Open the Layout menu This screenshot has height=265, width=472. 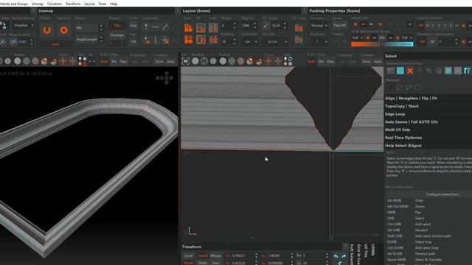[89, 4]
